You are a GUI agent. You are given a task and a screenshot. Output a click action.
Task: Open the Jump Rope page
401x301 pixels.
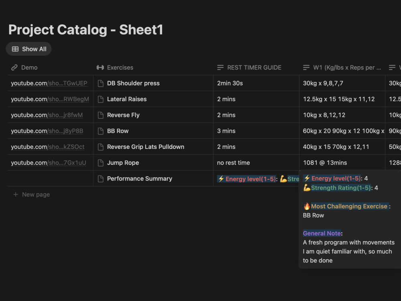coord(123,163)
